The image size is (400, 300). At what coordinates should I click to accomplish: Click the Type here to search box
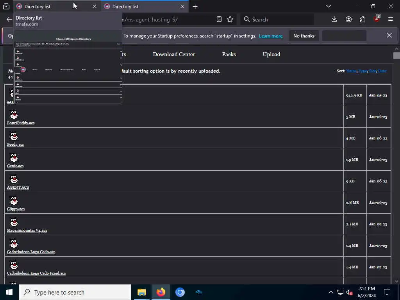[x=75, y=292]
